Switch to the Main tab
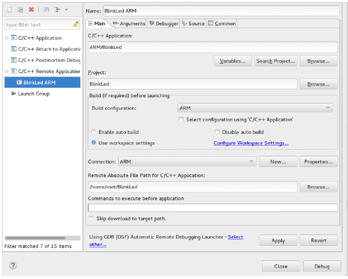Screen dimensions: 348x279 coord(97,24)
